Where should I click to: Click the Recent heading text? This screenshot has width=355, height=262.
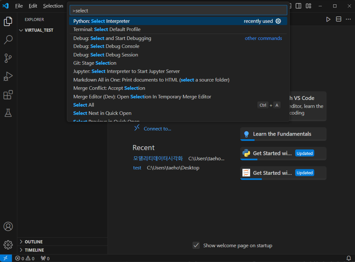143,148
